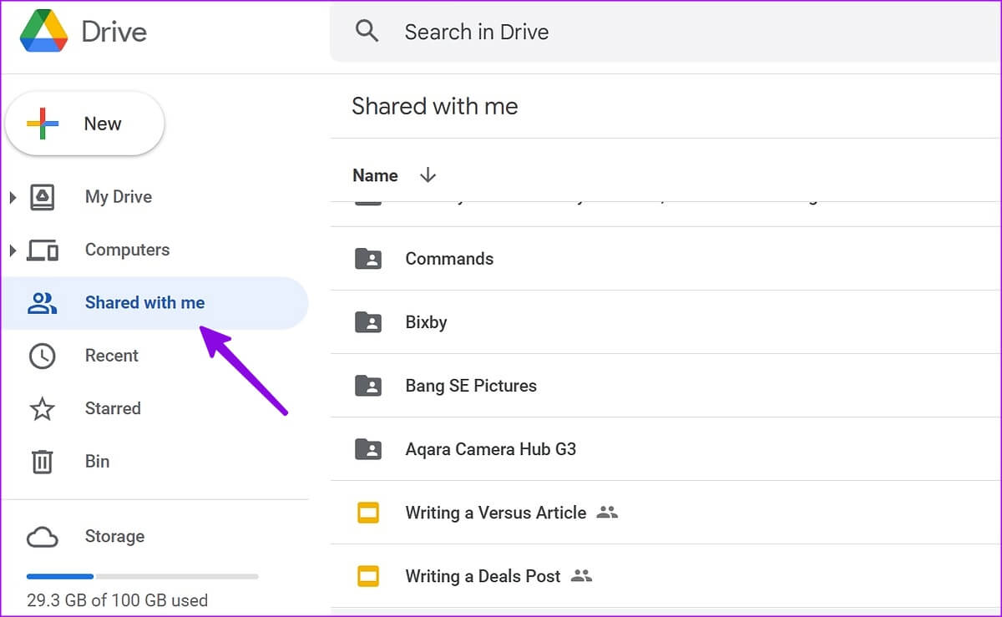Click the Search in Drive field

[x=665, y=32]
